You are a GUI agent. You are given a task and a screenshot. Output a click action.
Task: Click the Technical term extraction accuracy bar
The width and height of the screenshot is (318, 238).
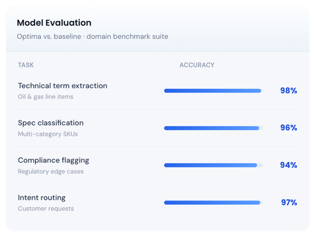point(214,91)
